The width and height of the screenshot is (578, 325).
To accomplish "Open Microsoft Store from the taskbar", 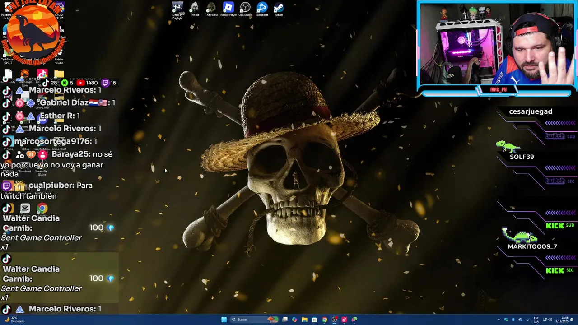I will tap(314, 320).
